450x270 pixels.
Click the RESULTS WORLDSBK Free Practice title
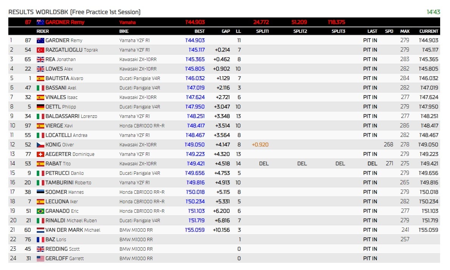[74, 12]
